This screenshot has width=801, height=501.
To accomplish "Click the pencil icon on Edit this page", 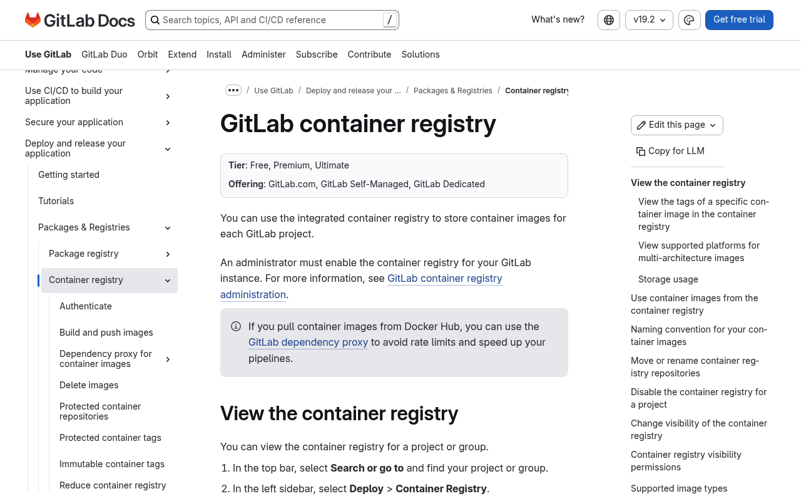I will [641, 125].
